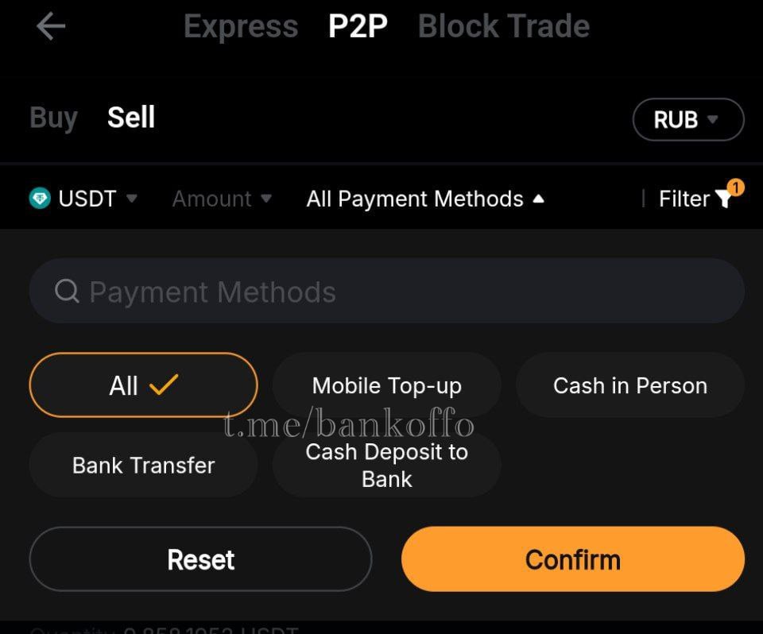Screen dimensions: 763x634
Task: Confirm the selected payment methods
Action: (x=573, y=559)
